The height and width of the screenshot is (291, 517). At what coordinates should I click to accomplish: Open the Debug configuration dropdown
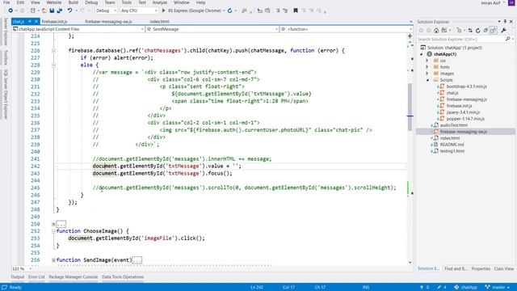point(106,11)
